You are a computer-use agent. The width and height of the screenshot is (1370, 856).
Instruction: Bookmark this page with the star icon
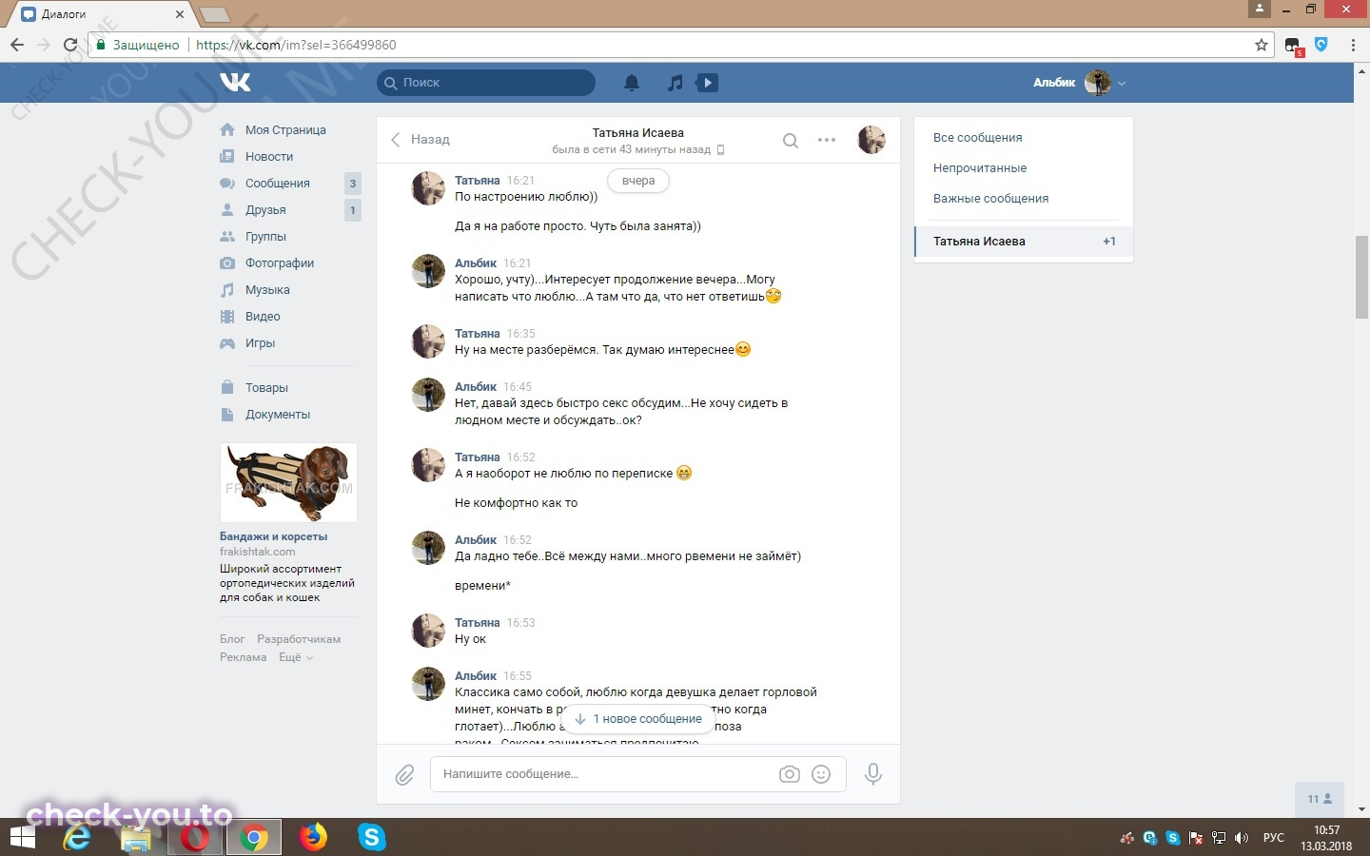pos(1262,45)
